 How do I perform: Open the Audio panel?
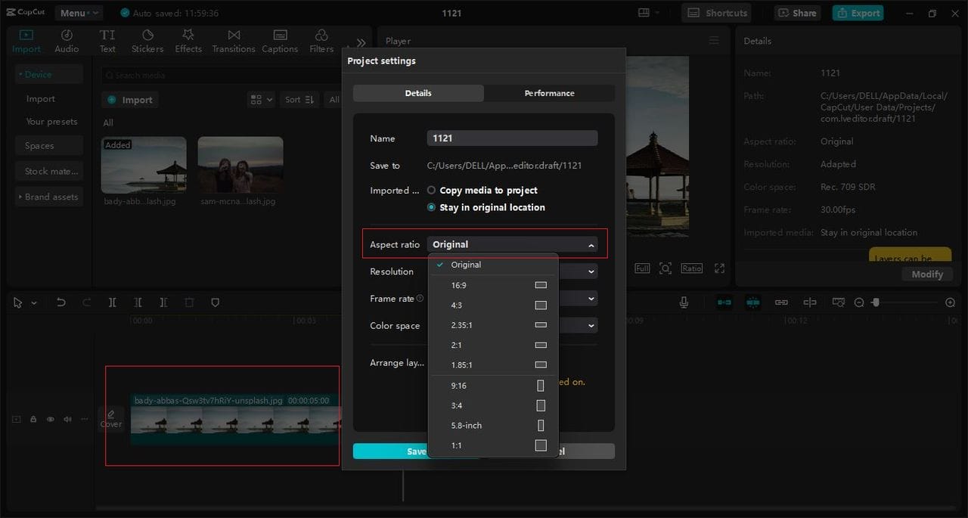67,39
